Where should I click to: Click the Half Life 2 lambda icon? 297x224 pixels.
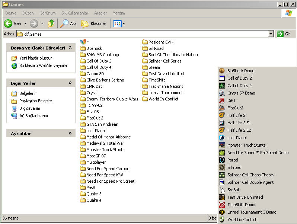click(x=222, y=115)
